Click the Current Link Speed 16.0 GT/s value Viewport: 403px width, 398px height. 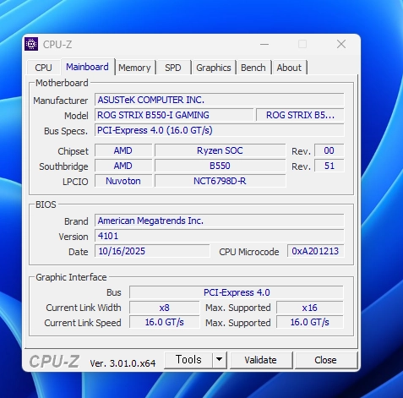tap(165, 322)
